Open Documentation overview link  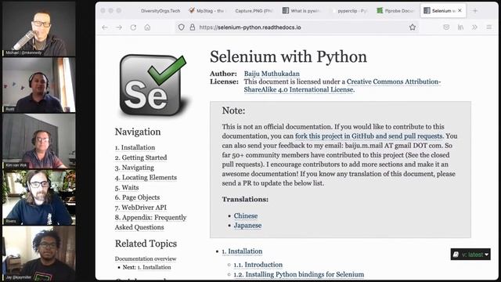pyautogui.click(x=146, y=258)
